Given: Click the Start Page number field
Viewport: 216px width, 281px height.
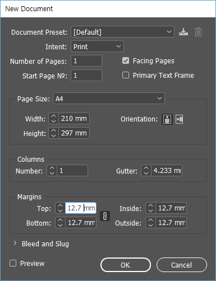Looking at the screenshot, I should 86,76.
